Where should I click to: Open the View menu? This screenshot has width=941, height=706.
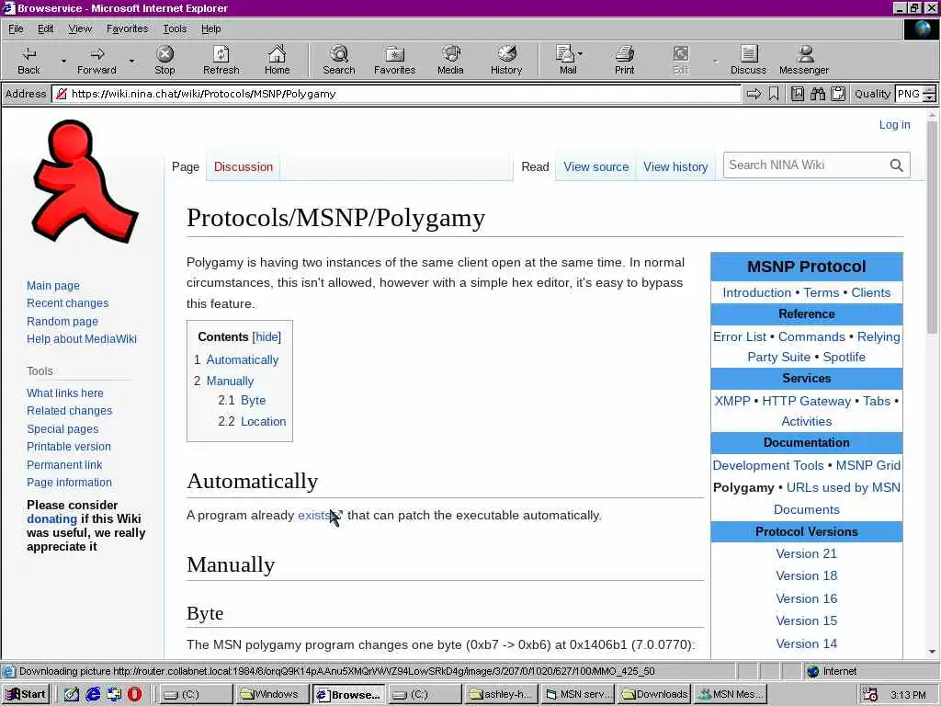click(80, 28)
